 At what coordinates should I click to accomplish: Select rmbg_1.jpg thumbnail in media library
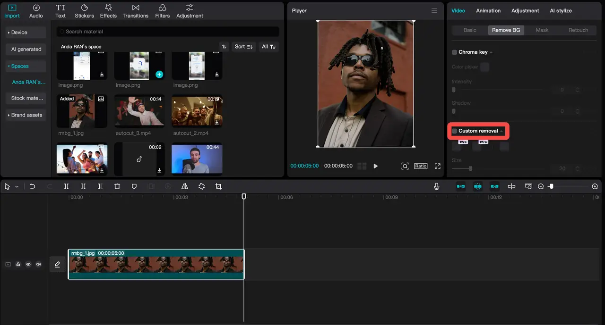click(82, 111)
